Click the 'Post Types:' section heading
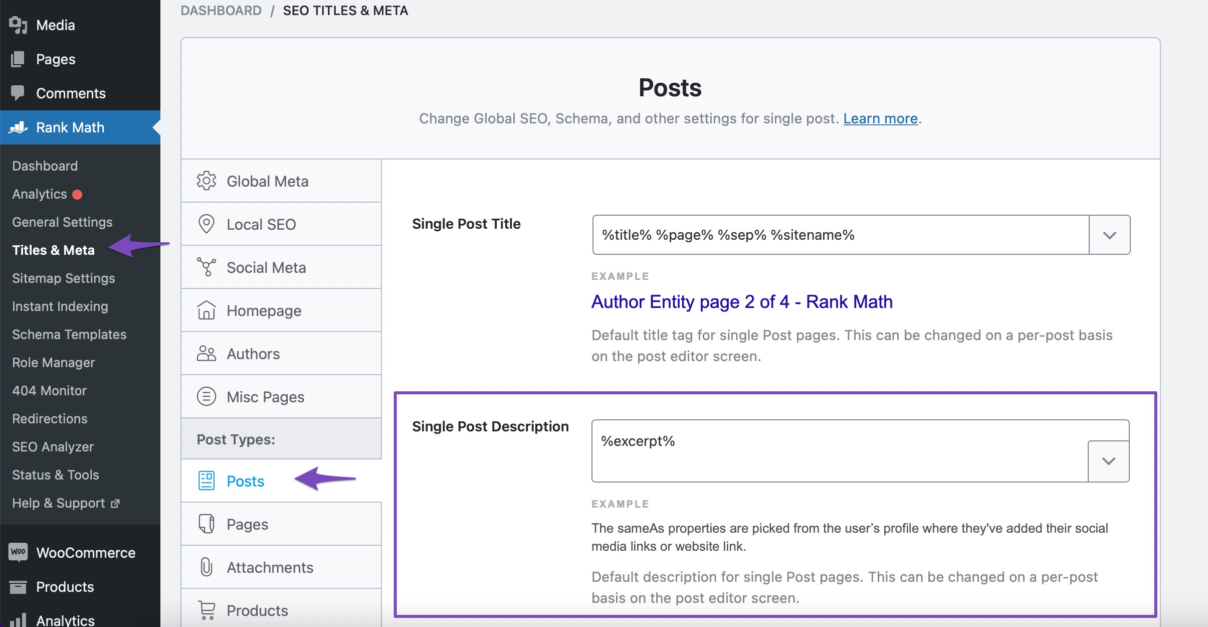 click(x=236, y=439)
